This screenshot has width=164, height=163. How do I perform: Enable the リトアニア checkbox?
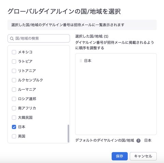tap(14, 71)
